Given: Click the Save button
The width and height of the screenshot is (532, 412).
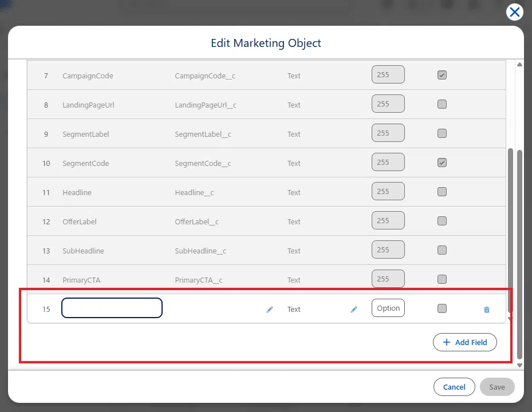Looking at the screenshot, I should pyautogui.click(x=497, y=387).
